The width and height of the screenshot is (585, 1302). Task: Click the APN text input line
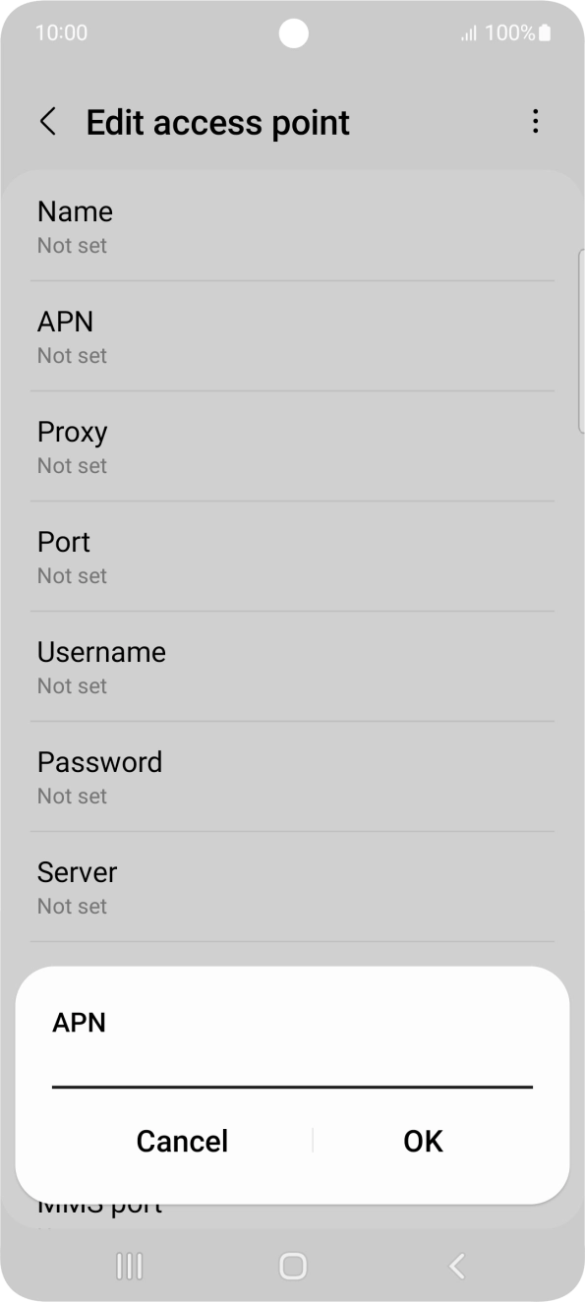coord(290,1082)
